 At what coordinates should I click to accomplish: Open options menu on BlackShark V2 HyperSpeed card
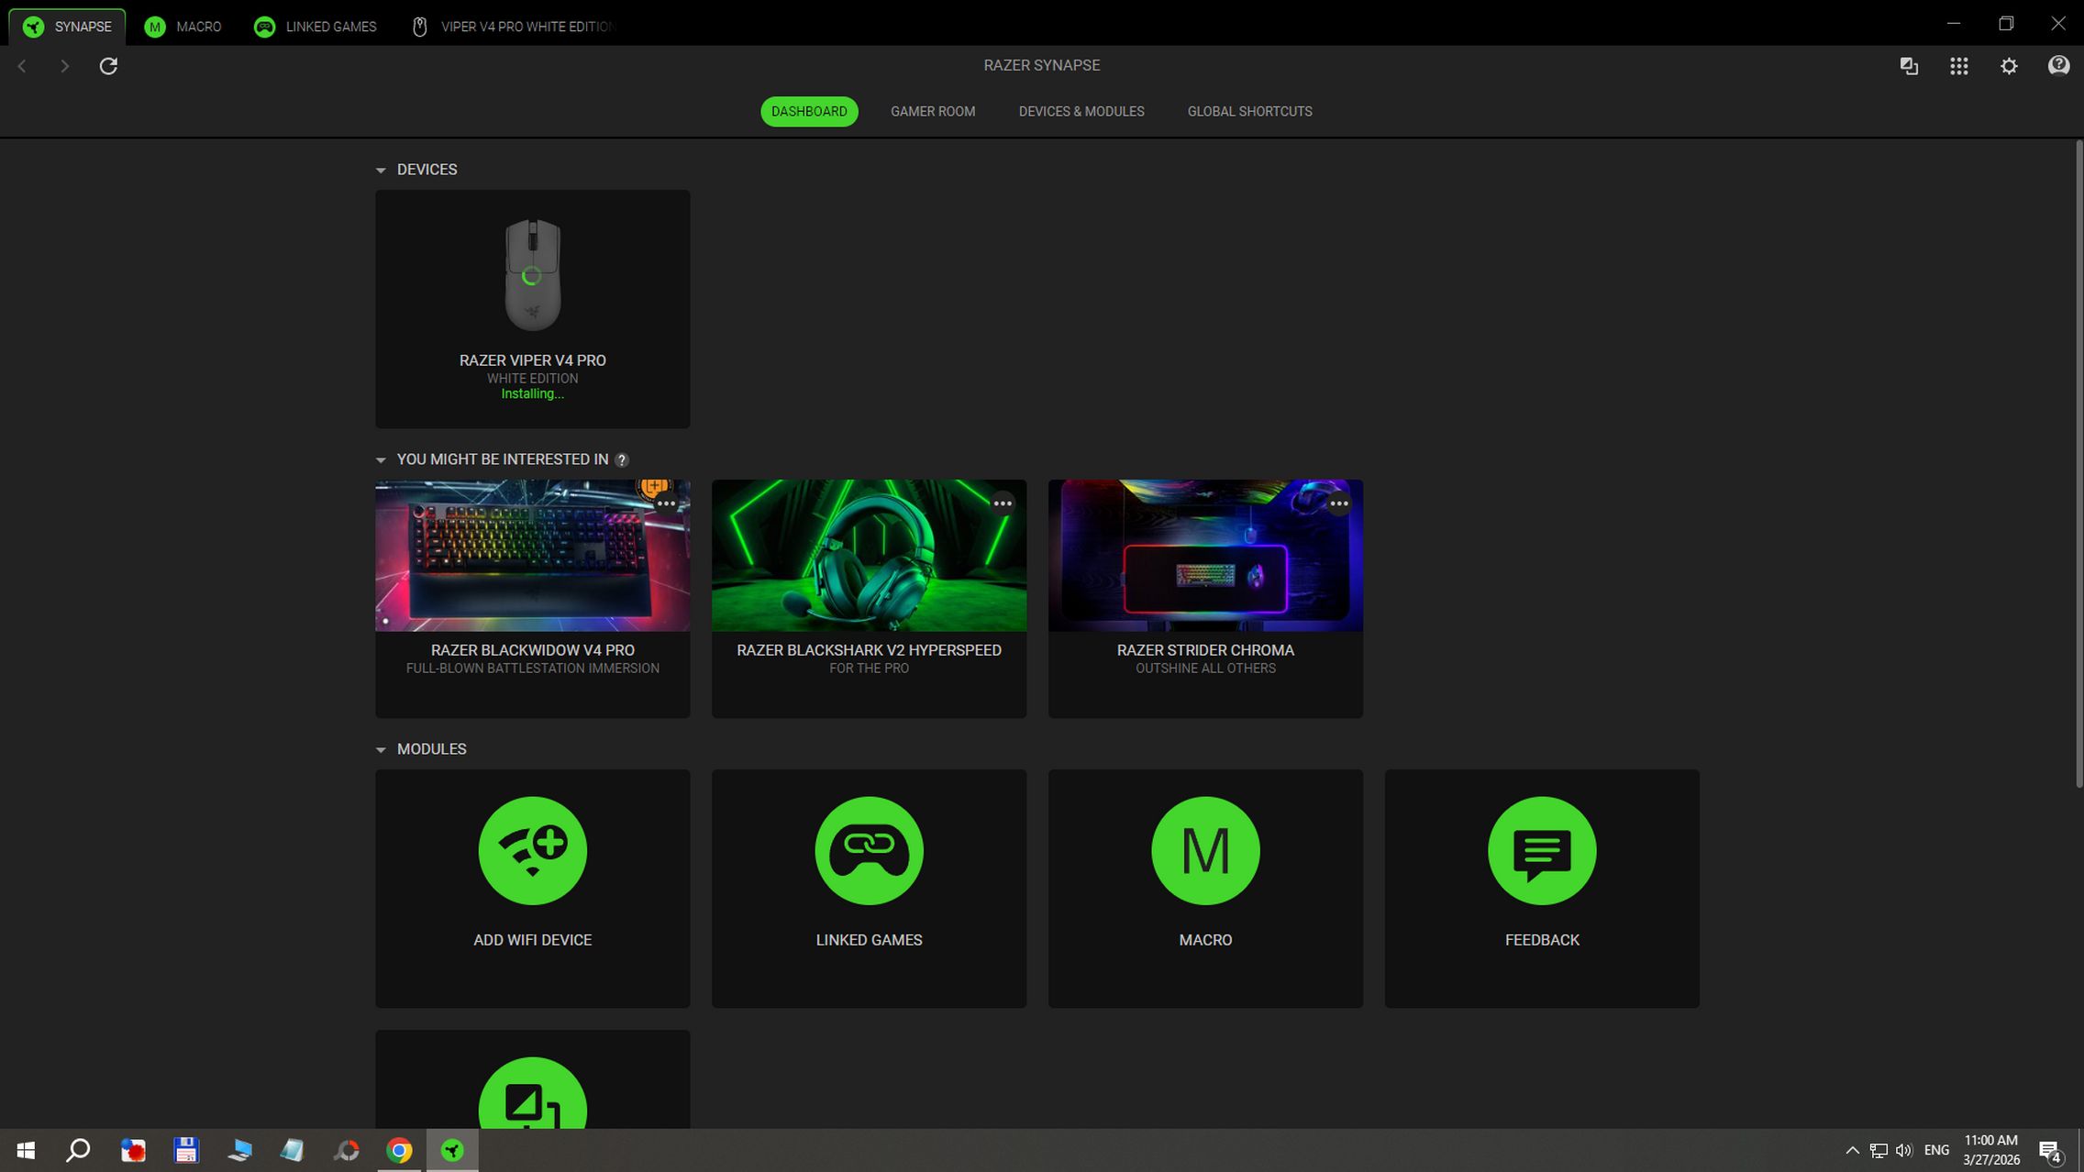click(1002, 503)
